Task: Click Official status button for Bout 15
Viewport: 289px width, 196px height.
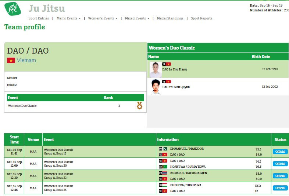Action: point(280,152)
